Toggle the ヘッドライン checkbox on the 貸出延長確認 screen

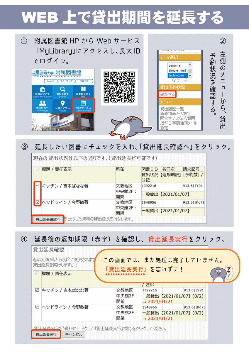point(37,307)
